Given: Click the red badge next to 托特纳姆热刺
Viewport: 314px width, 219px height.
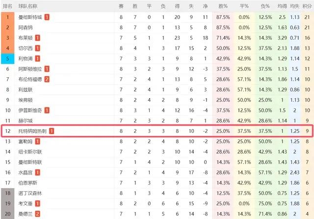Looking at the screenshot, I should [52, 131].
